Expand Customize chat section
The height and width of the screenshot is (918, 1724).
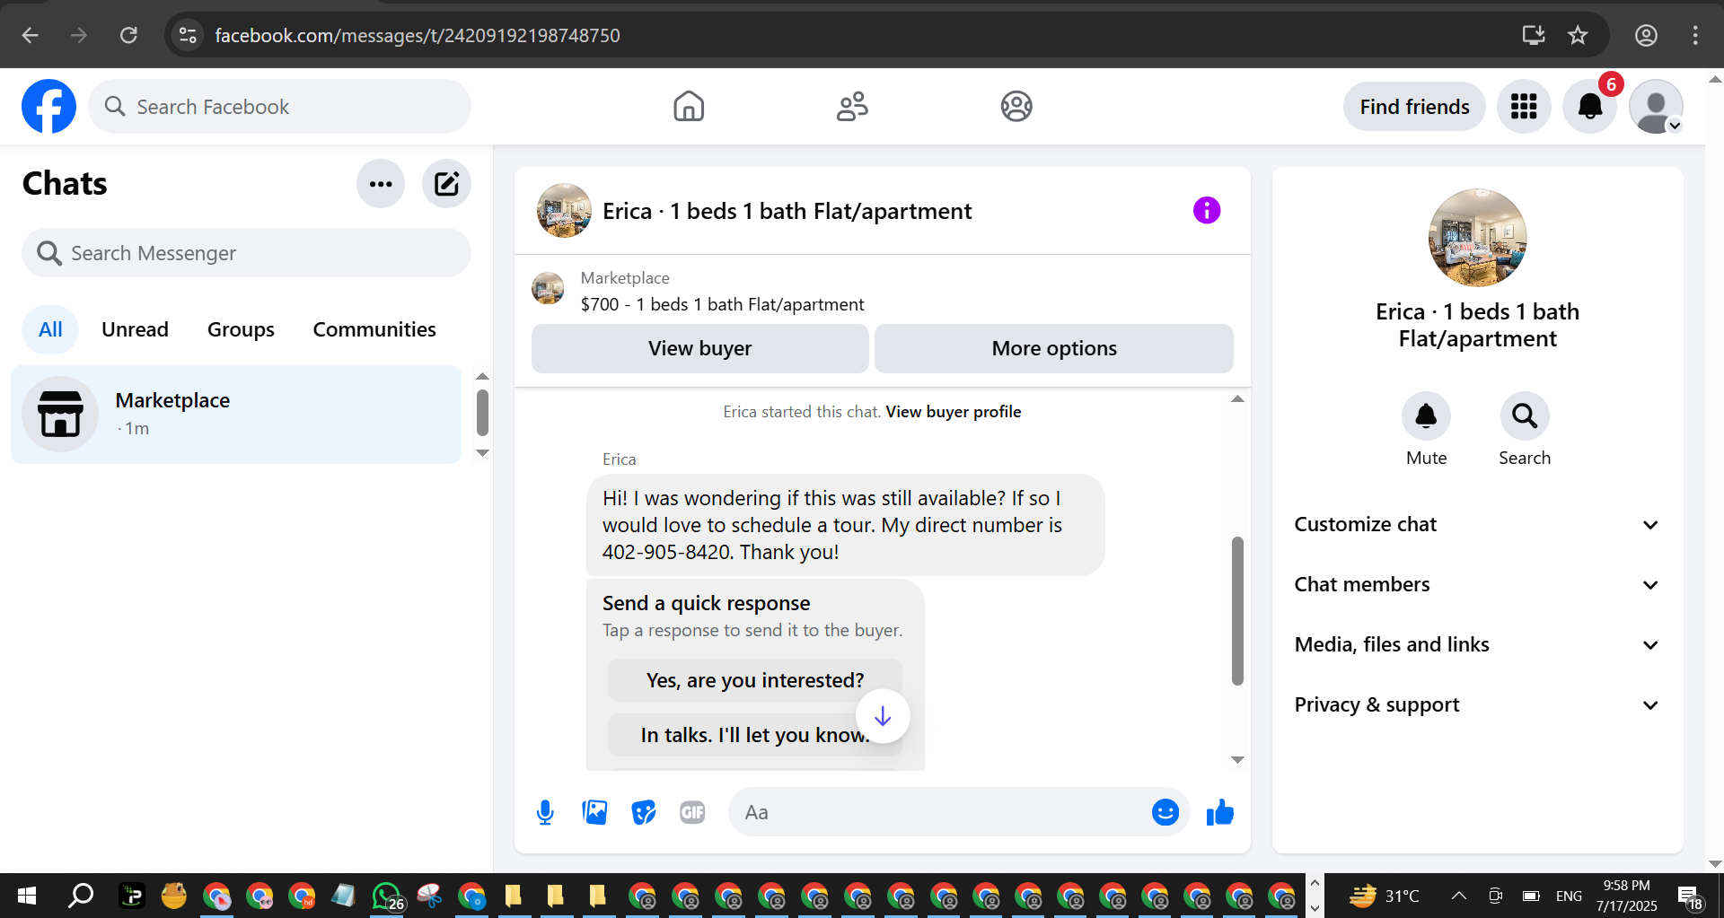pos(1477,525)
